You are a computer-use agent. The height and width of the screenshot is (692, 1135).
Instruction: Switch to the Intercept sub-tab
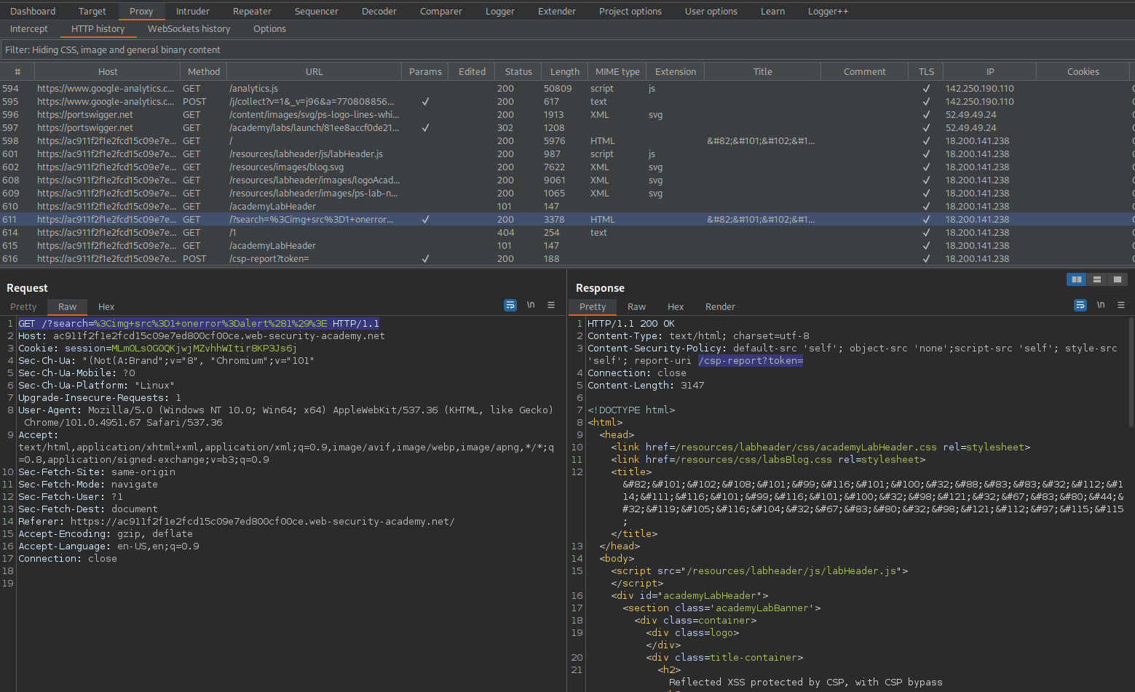(x=29, y=28)
